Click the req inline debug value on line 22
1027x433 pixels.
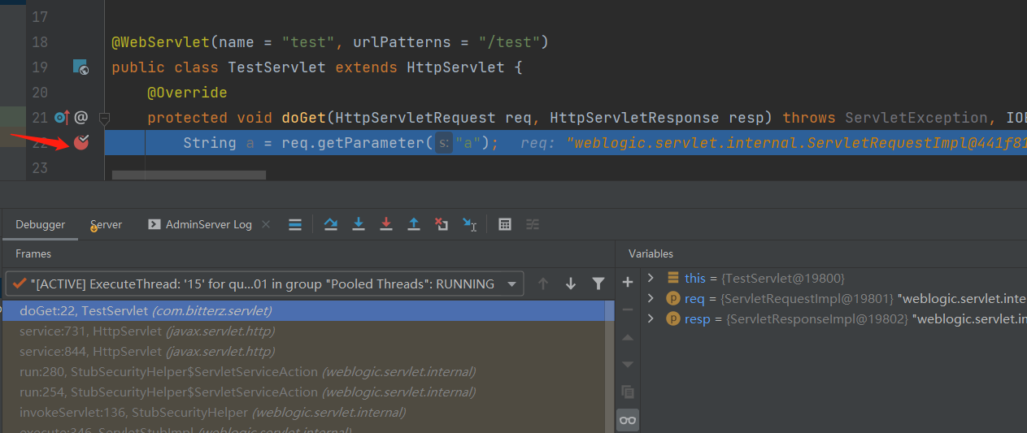point(773,143)
